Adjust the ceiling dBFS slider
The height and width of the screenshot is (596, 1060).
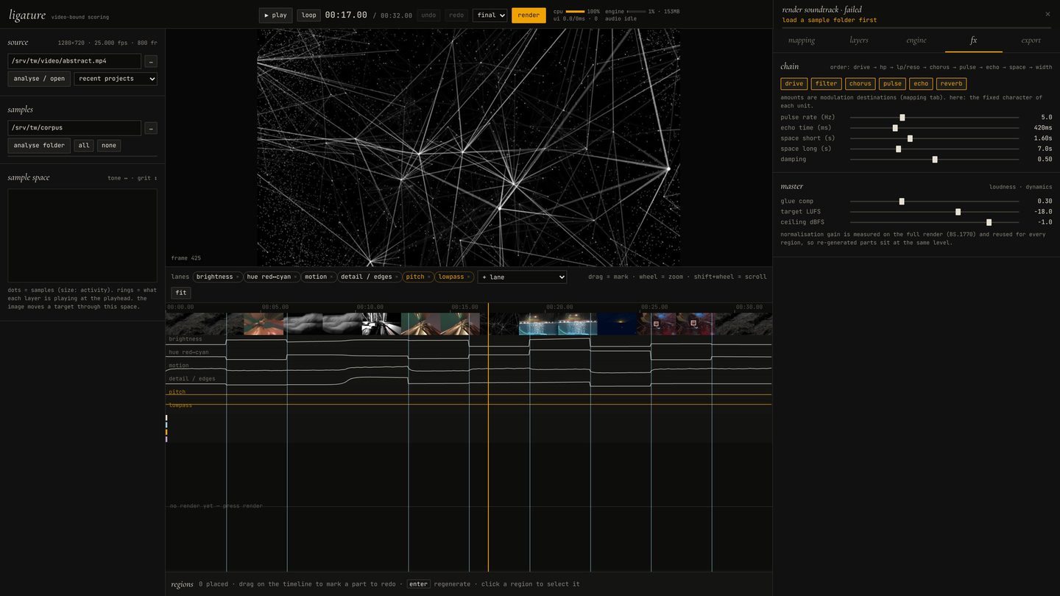coord(935,222)
